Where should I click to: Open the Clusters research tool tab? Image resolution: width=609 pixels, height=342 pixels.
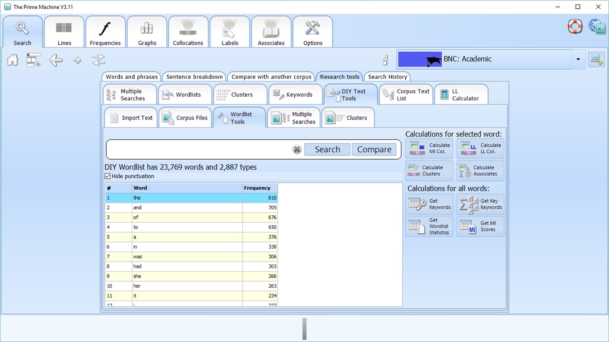pos(240,94)
